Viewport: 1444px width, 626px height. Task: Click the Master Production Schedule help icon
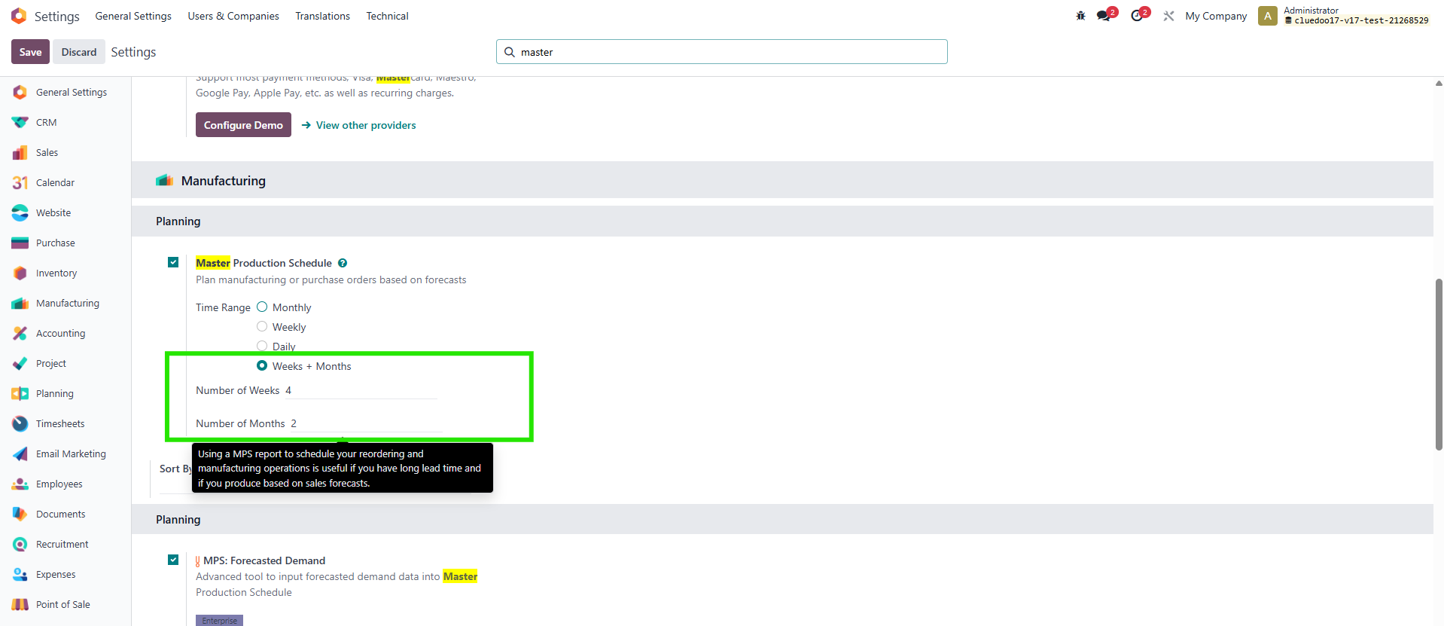click(343, 263)
